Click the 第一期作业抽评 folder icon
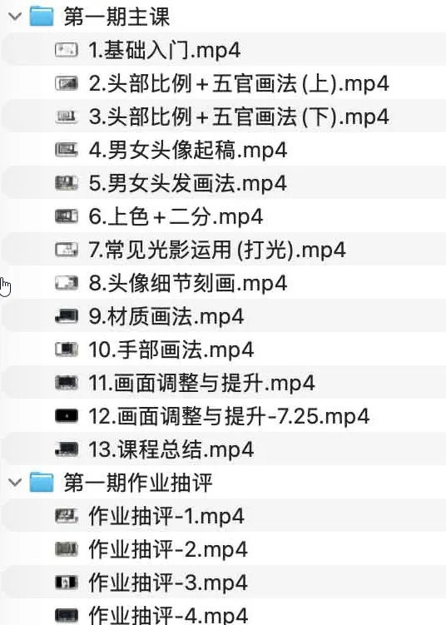Viewport: 446px width, 625px height. (x=42, y=482)
